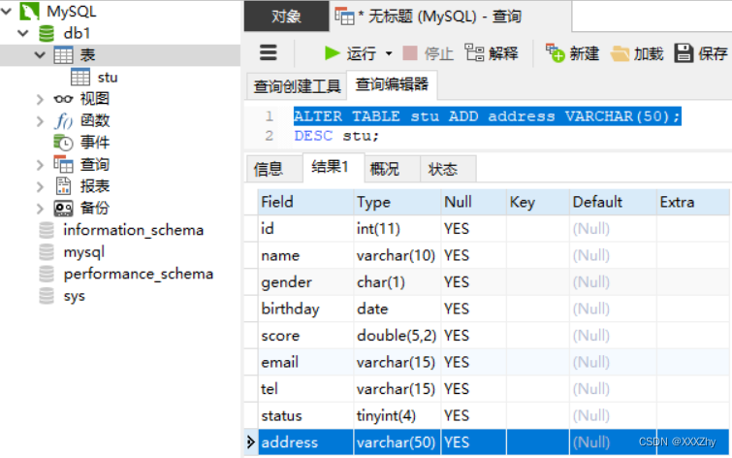Click the Extra column header
Screen dimensions: 732x458
point(693,202)
